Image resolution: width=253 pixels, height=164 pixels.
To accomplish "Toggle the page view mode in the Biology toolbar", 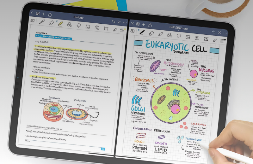I will pyautogui.click(x=32, y=21).
